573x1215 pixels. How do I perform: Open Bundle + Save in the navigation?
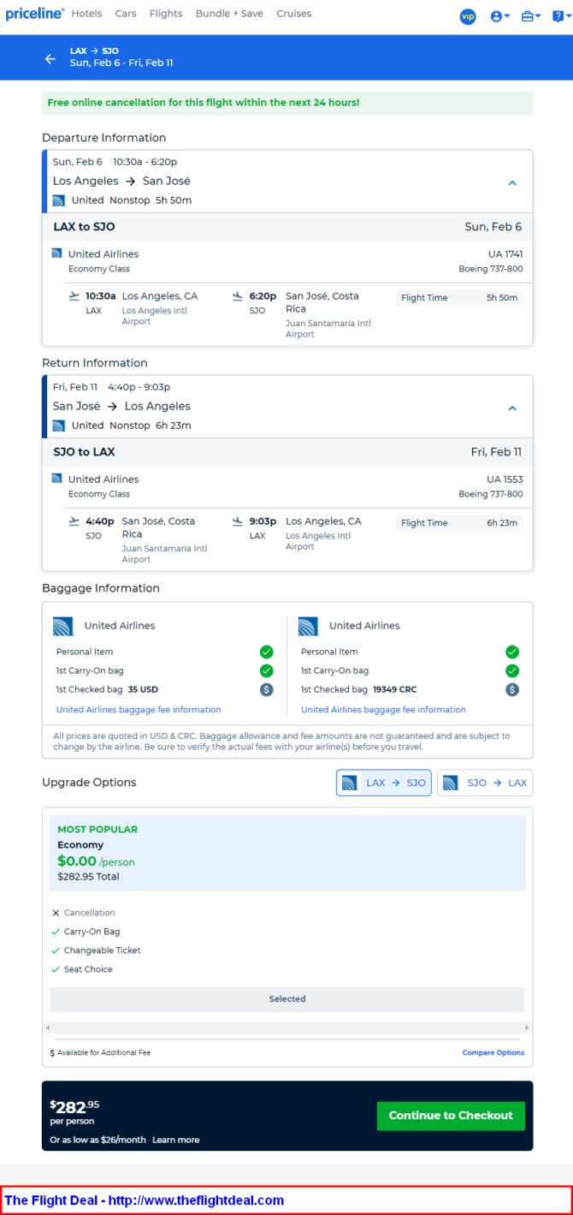pyautogui.click(x=229, y=14)
